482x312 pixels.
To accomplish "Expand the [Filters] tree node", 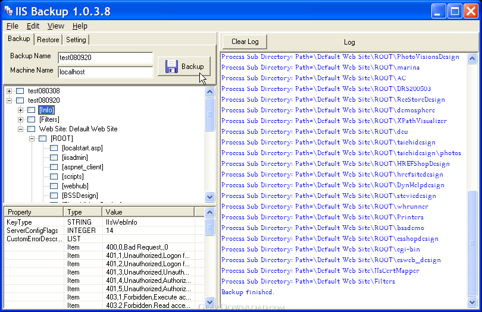I will pyautogui.click(x=20, y=119).
